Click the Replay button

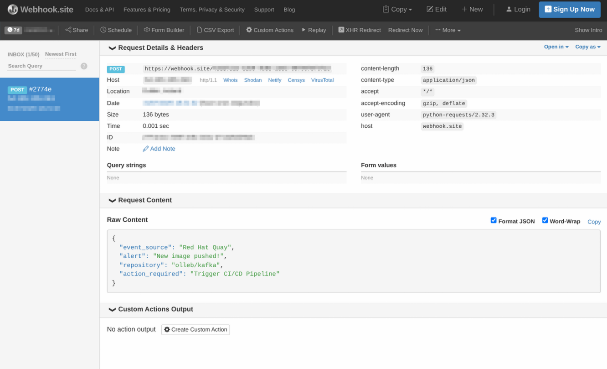click(x=314, y=30)
